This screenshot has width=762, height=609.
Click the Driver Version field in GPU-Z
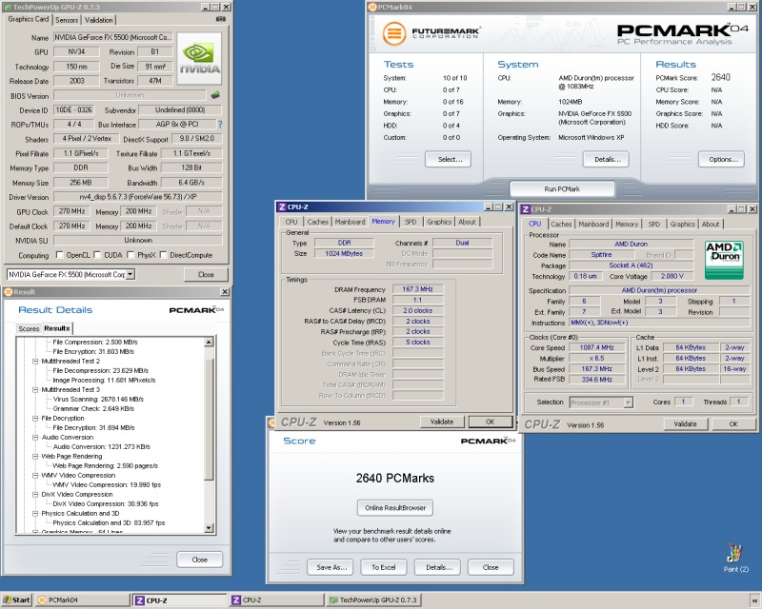coord(138,197)
